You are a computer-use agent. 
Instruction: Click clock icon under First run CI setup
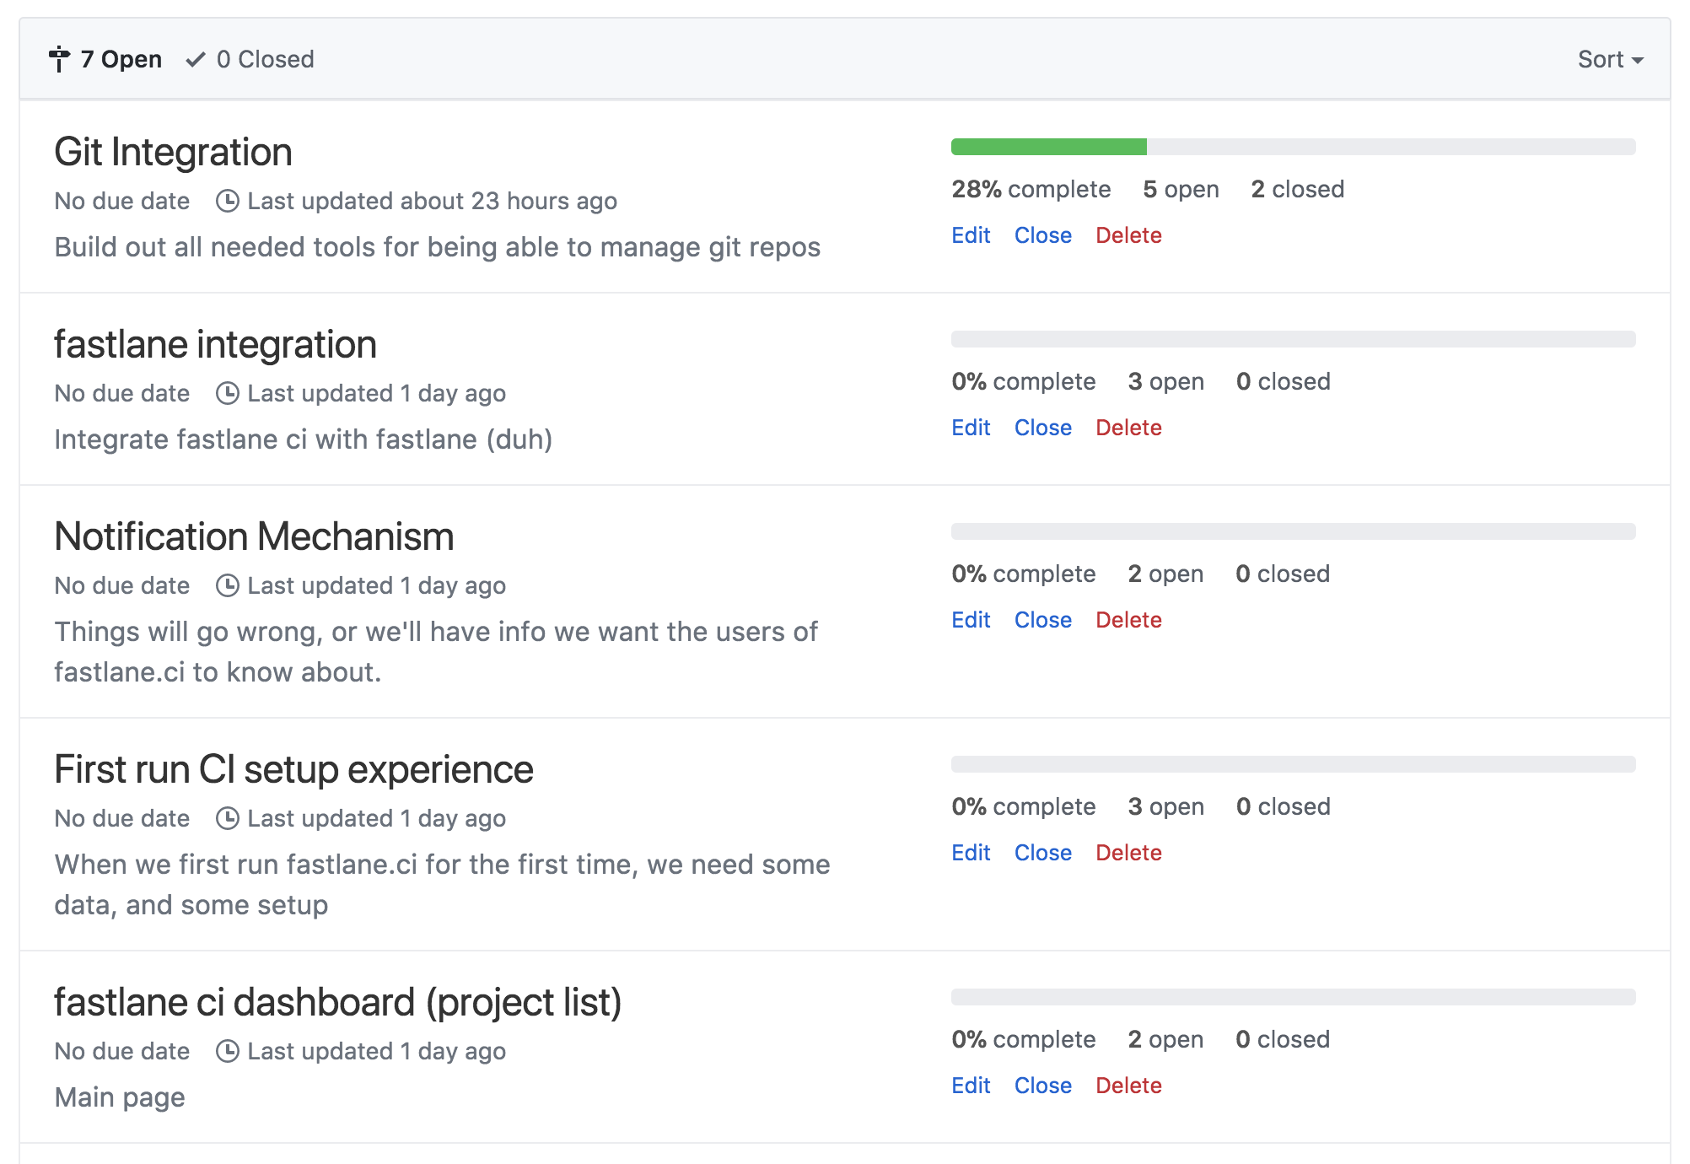228,818
